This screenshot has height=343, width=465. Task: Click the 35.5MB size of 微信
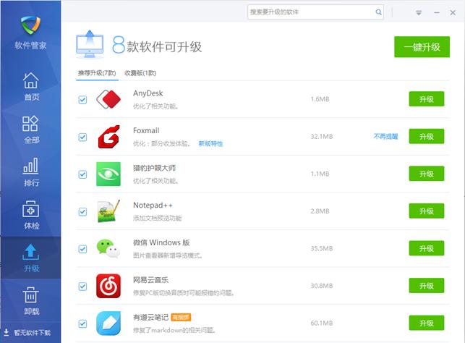tap(322, 248)
